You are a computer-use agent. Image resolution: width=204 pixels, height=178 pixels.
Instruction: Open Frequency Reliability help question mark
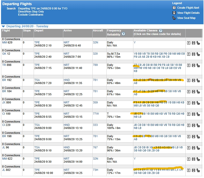pyautogui.click(x=123, y=34)
